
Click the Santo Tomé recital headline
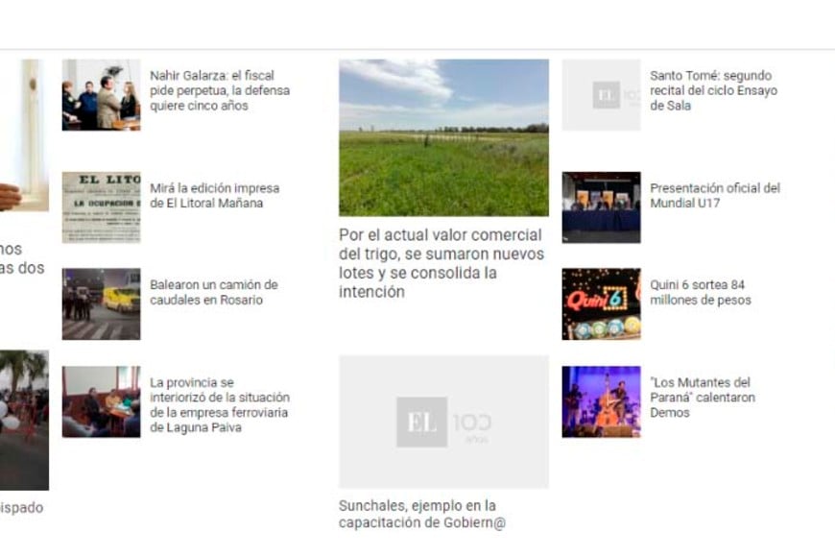712,91
